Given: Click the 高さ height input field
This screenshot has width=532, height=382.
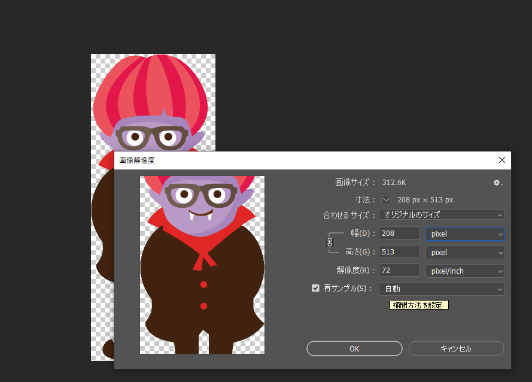Looking at the screenshot, I should 399,252.
